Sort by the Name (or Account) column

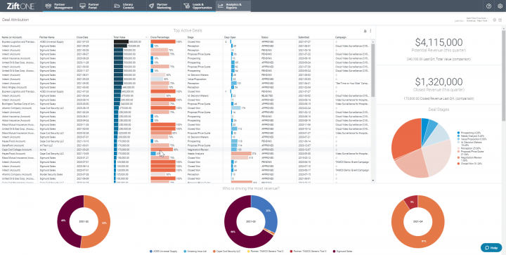tap(11, 37)
